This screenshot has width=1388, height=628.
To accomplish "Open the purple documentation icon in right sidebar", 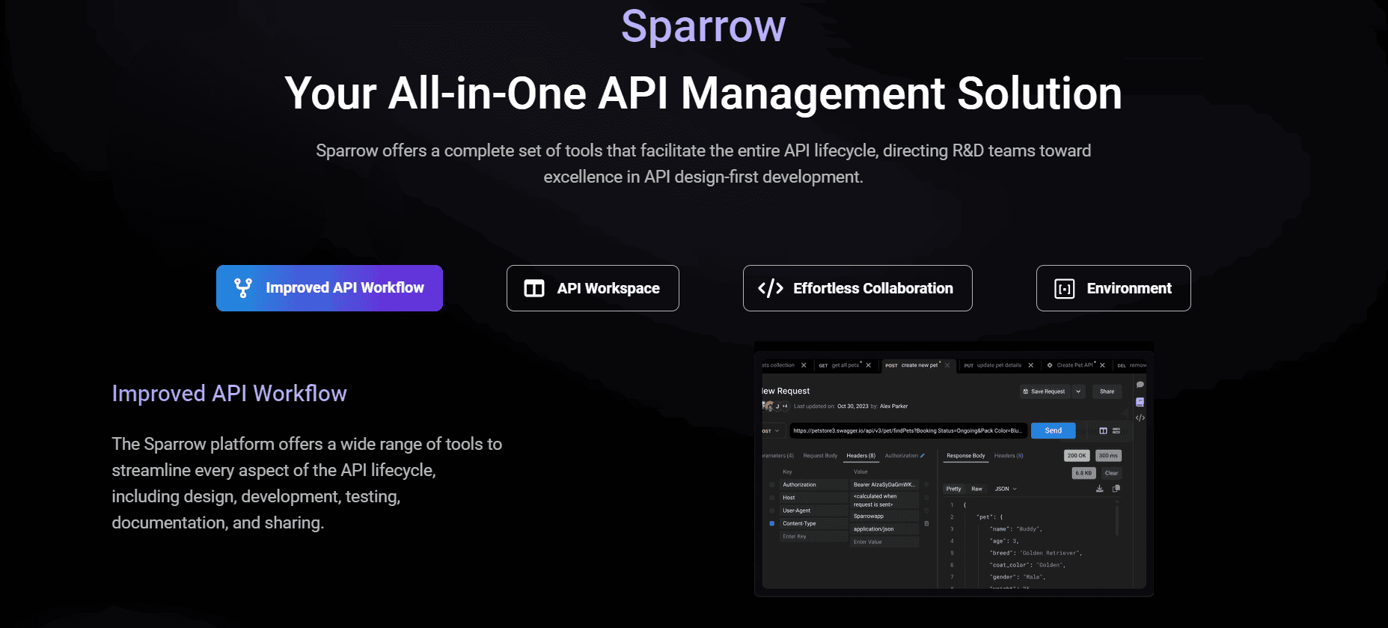I will (1140, 402).
